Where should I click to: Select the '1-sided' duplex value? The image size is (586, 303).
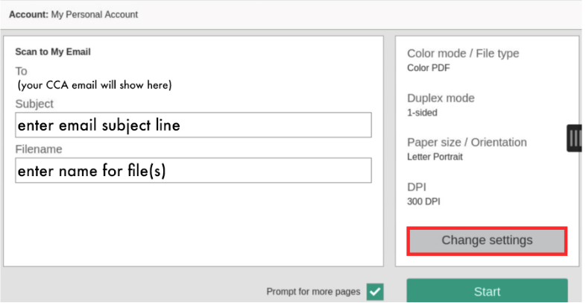pyautogui.click(x=422, y=113)
